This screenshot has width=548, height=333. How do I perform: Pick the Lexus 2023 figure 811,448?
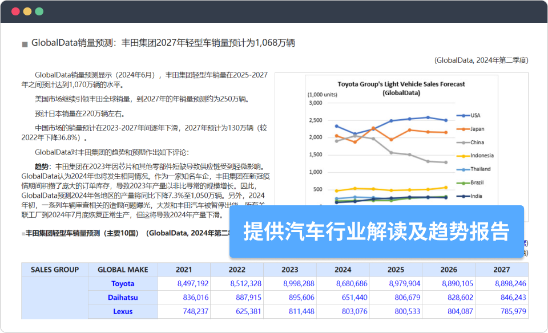pyautogui.click(x=301, y=311)
